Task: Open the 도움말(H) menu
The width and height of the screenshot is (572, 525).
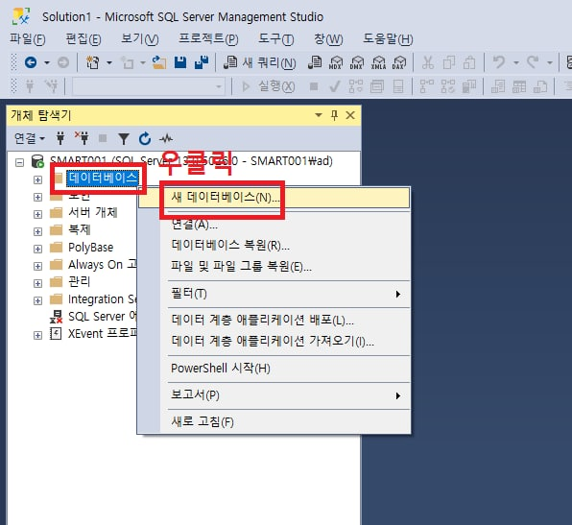Action: [388, 39]
